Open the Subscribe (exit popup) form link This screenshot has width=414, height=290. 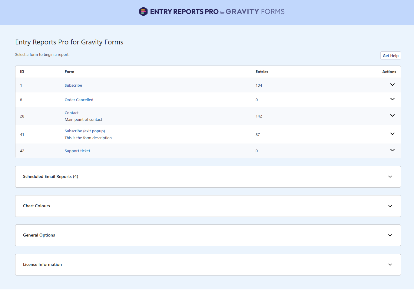(x=85, y=131)
